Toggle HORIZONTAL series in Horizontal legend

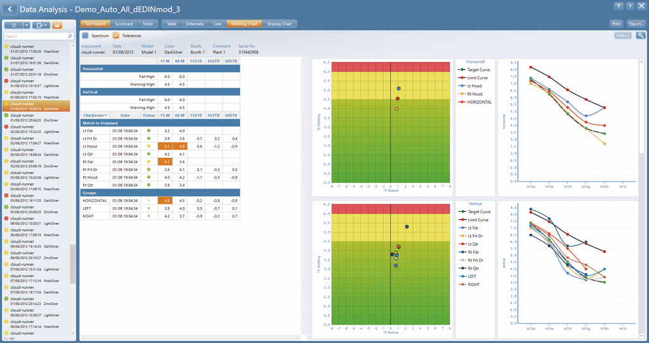tap(475, 102)
